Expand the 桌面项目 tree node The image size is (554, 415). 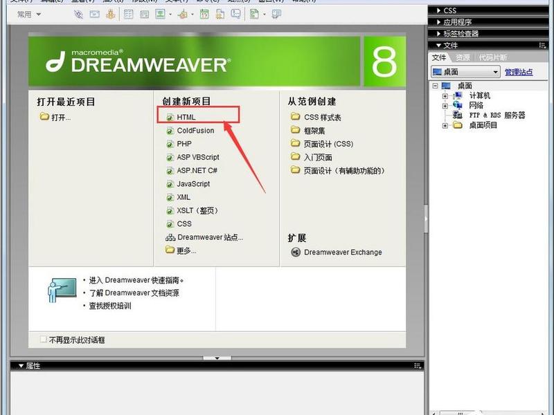pyautogui.click(x=445, y=125)
